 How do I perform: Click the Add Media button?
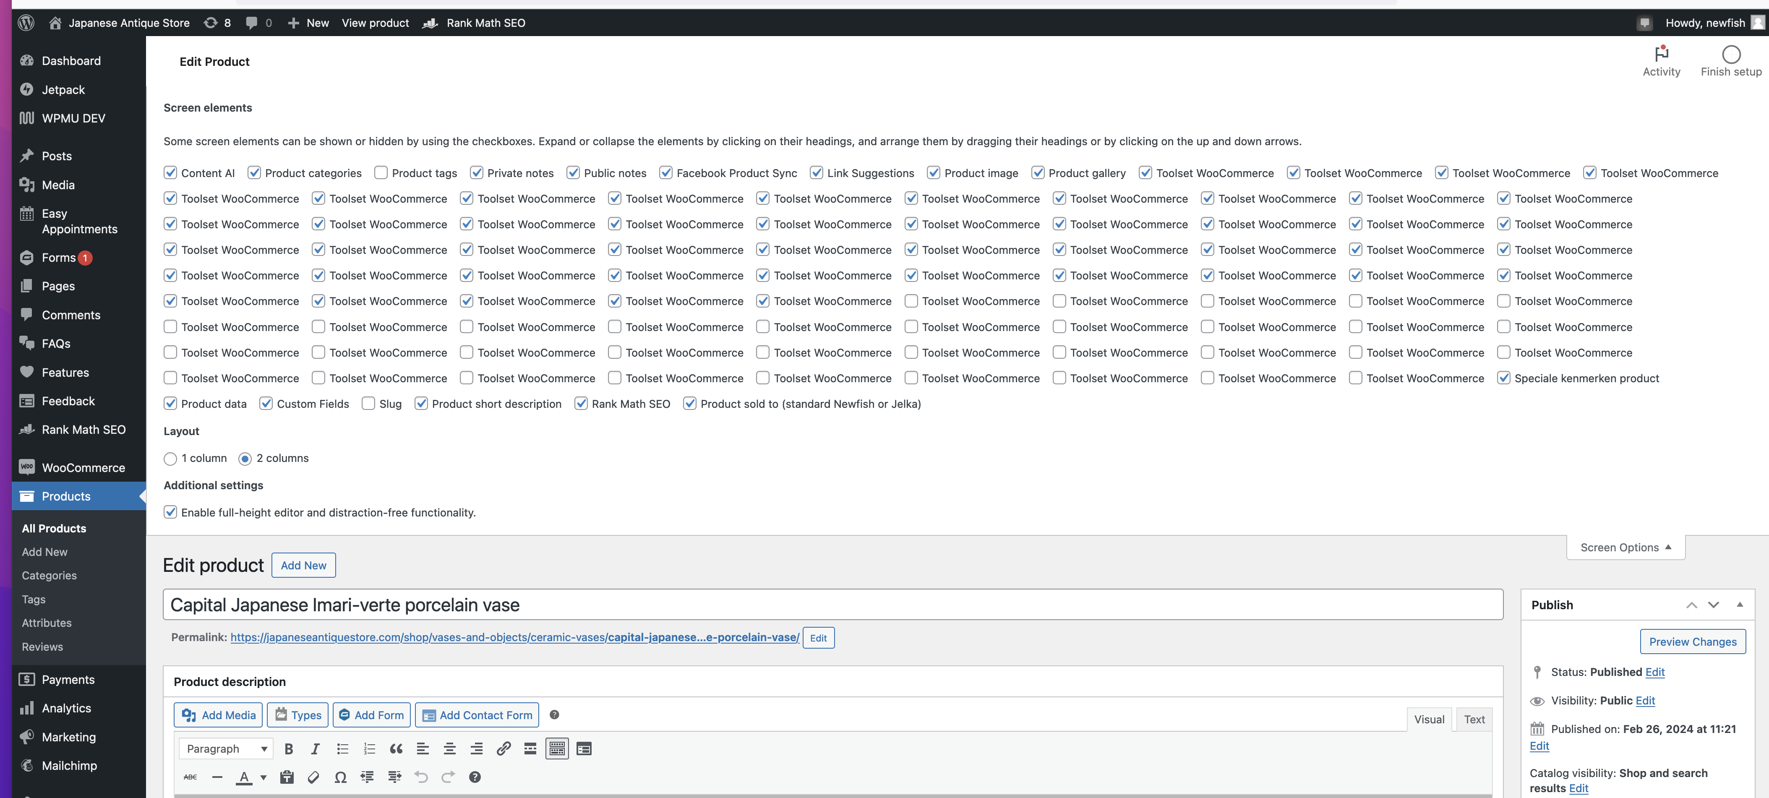(218, 715)
